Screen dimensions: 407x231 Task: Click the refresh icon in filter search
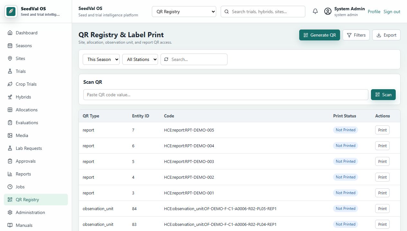(x=166, y=59)
